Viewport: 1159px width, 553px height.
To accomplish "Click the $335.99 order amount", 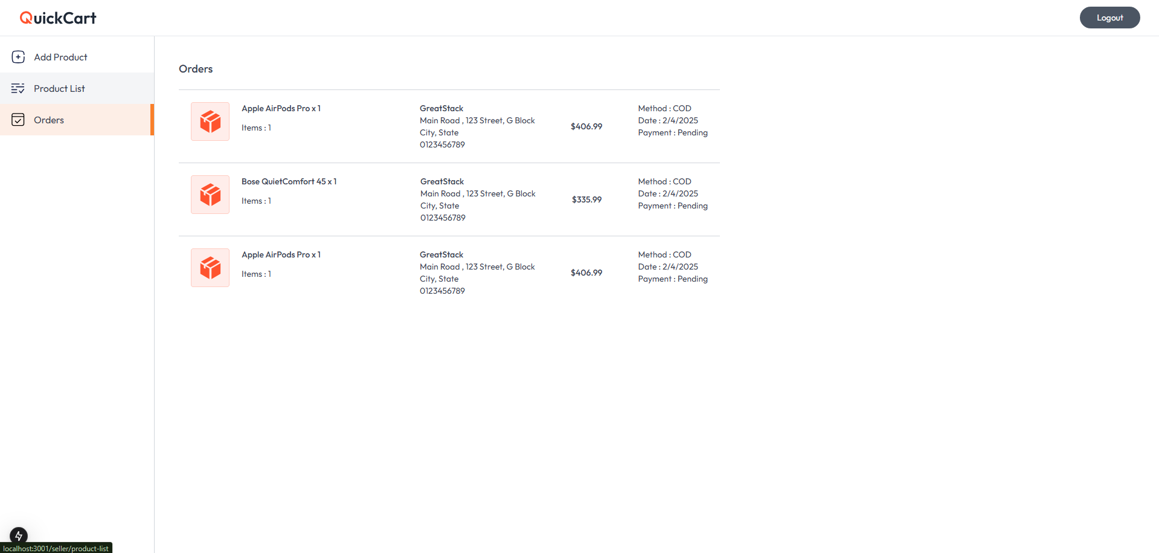I will tap(586, 199).
